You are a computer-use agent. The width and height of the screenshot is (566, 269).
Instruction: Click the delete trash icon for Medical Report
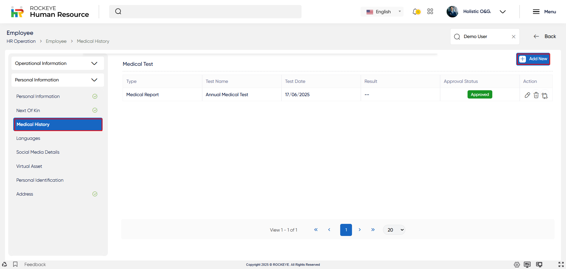point(536,95)
